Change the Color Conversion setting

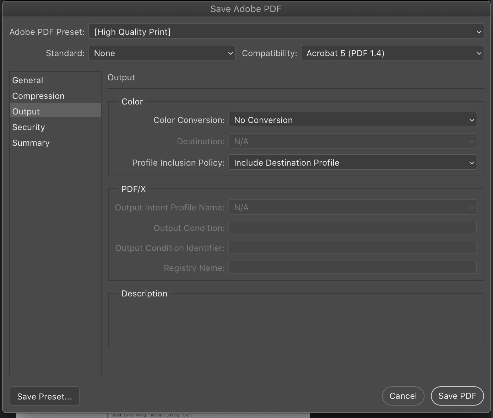point(352,120)
